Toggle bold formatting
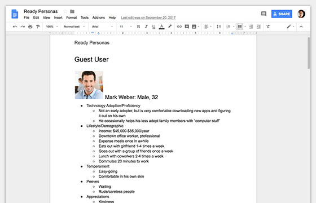Image resolution: width=316 pixels, height=203 pixels. pos(138,27)
